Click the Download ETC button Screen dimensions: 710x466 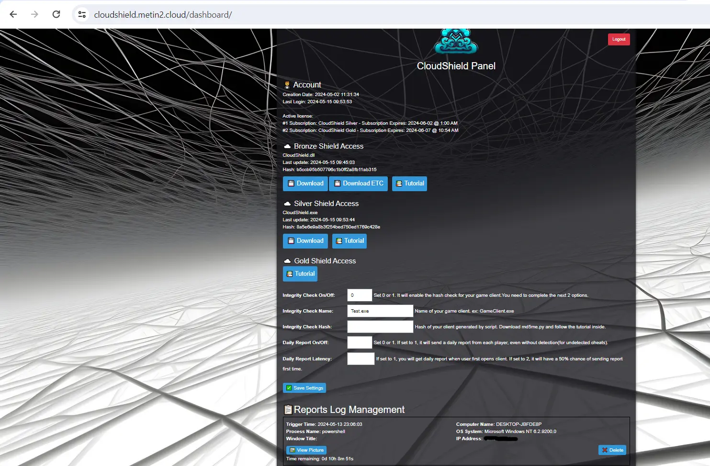[x=358, y=184]
